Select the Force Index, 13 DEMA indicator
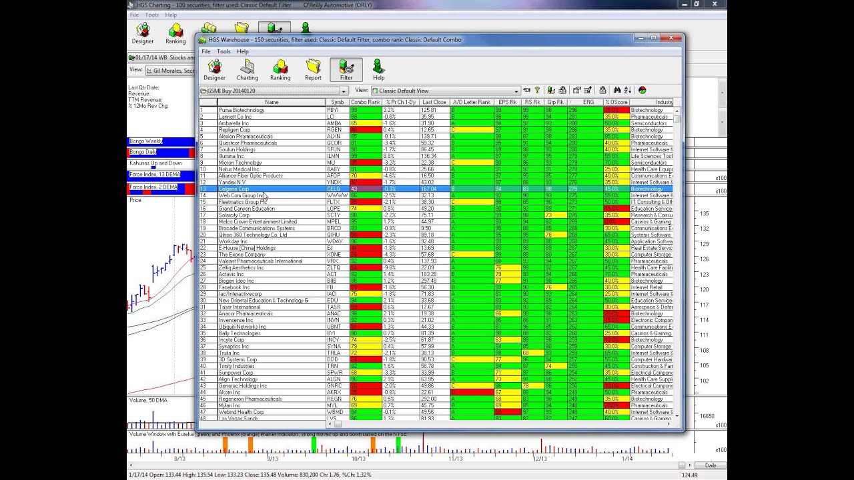The width and height of the screenshot is (854, 480). (x=155, y=175)
